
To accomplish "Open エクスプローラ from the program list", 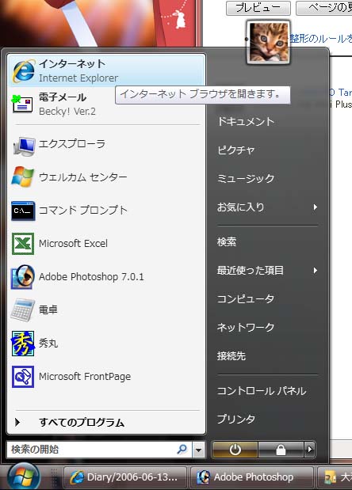I will coord(106,144).
